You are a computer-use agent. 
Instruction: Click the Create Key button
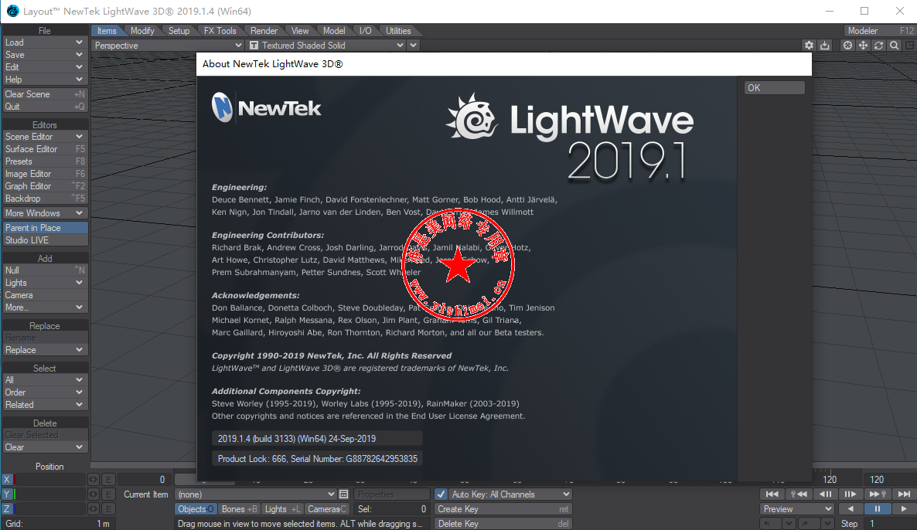click(x=503, y=509)
